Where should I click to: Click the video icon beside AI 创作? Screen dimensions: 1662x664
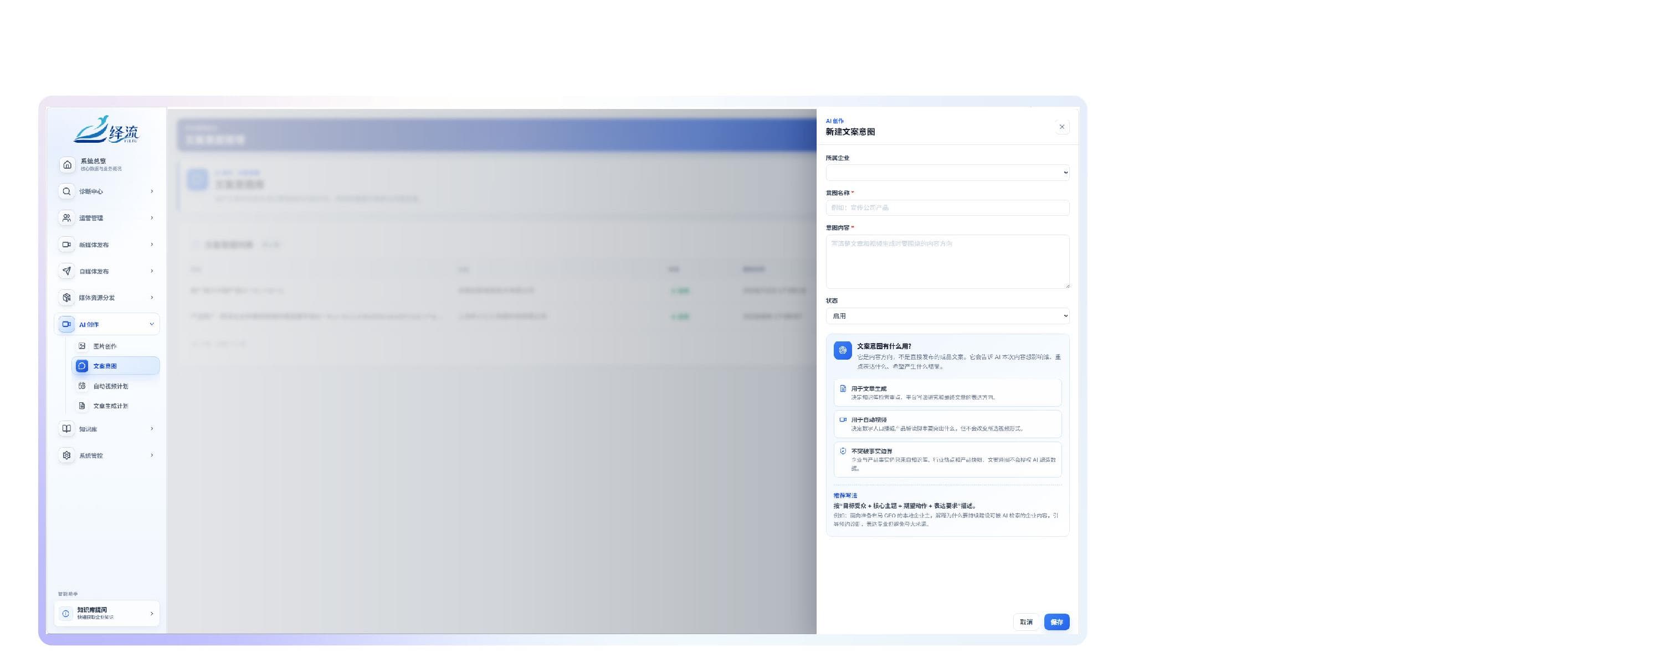click(x=66, y=324)
